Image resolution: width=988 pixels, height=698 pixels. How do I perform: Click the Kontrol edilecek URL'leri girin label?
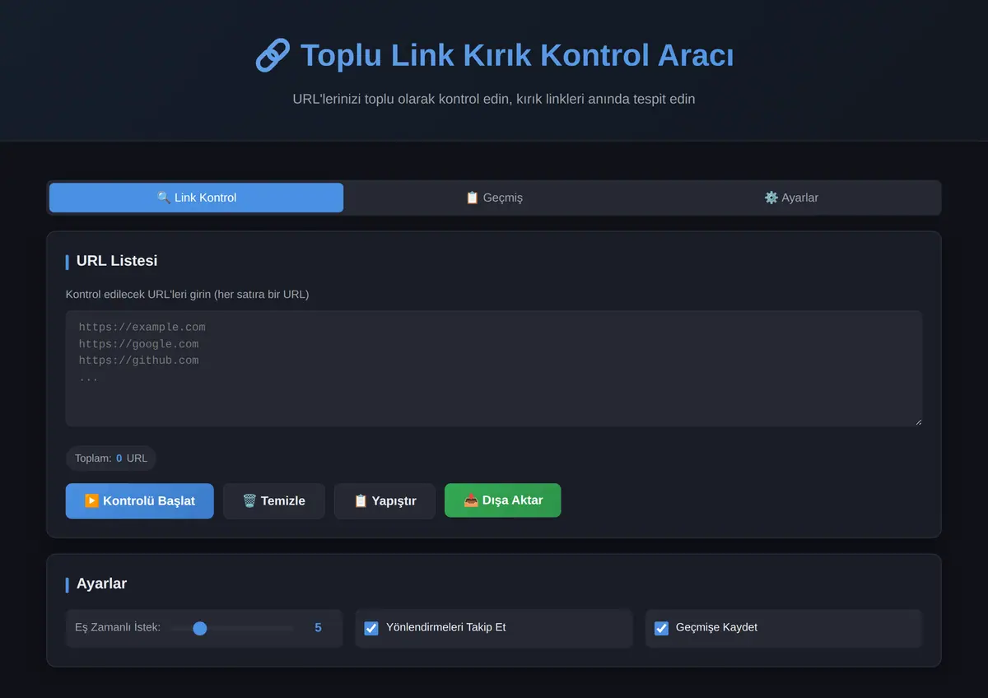pos(188,294)
